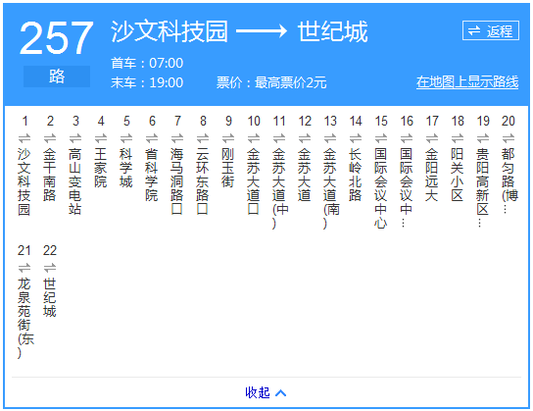The width and height of the screenshot is (533, 411).
Task: Click the transfer icon under stop number 16
Action: click(407, 138)
